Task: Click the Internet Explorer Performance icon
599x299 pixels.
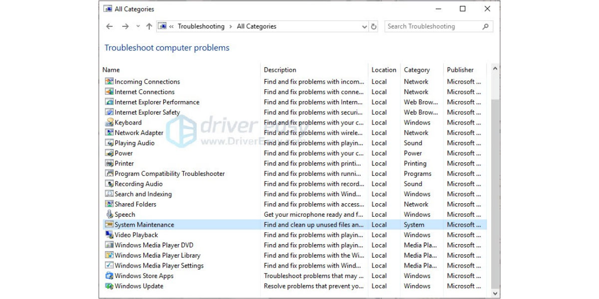Action: pos(109,102)
